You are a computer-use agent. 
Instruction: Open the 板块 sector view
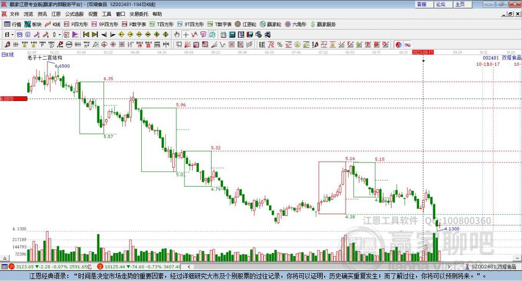[x=33, y=24]
